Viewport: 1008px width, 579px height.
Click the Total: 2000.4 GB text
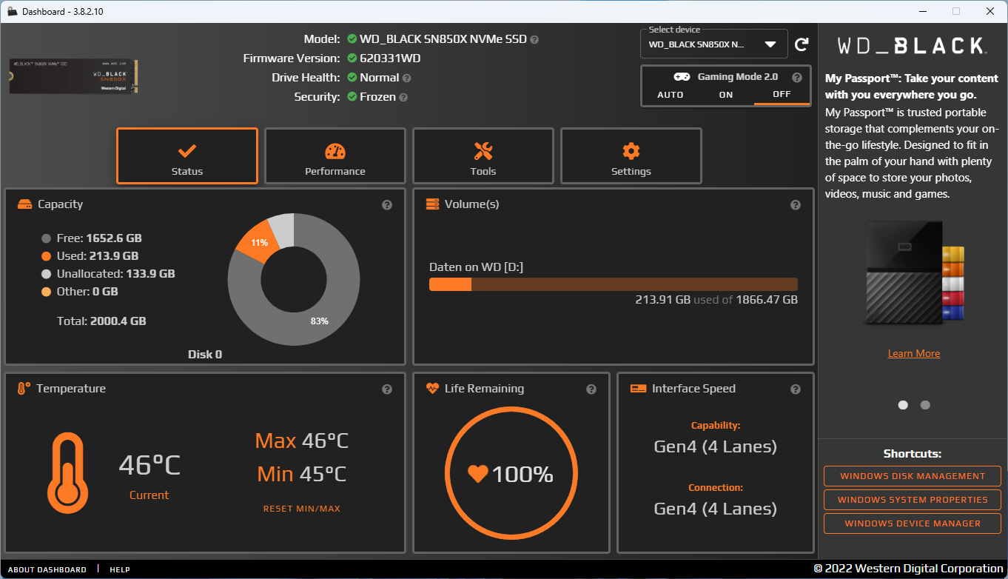[101, 321]
